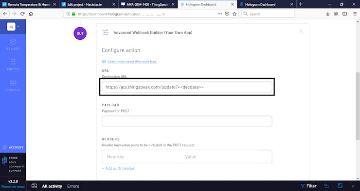The height and width of the screenshot is (191, 360).
Task: Switch to MKR-GSM-1400 ThingSpeak tab
Action: tap(148, 4)
